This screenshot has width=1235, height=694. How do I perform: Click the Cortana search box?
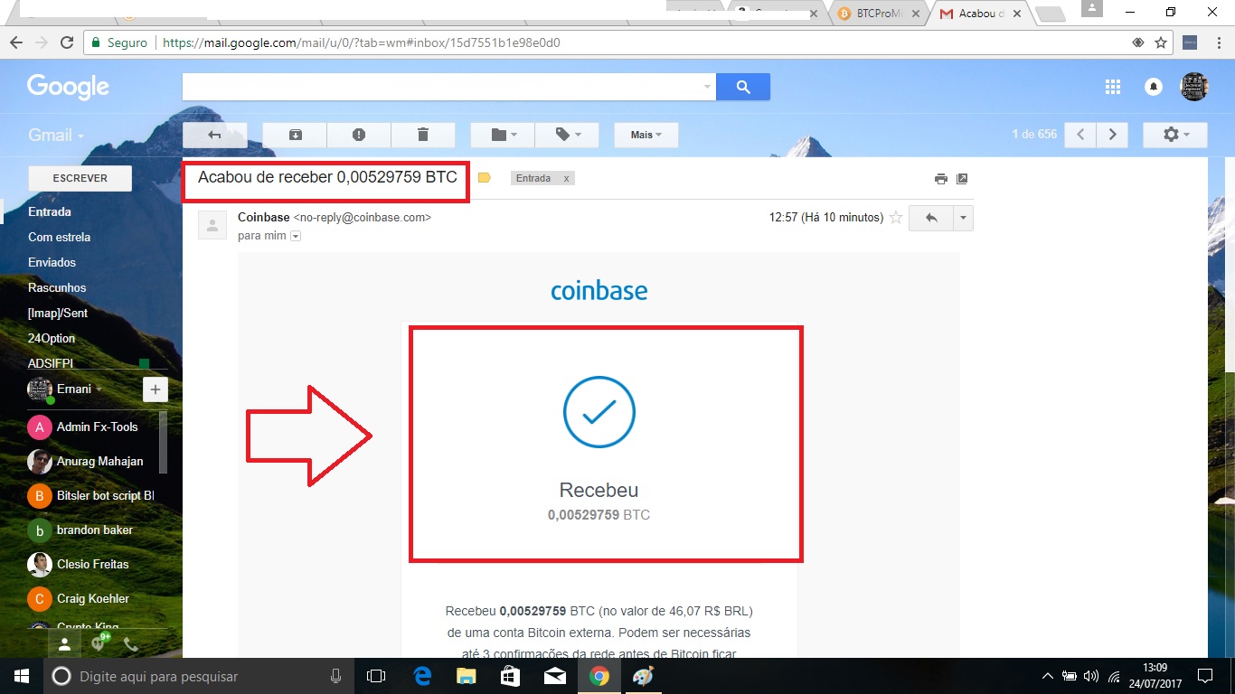click(199, 676)
